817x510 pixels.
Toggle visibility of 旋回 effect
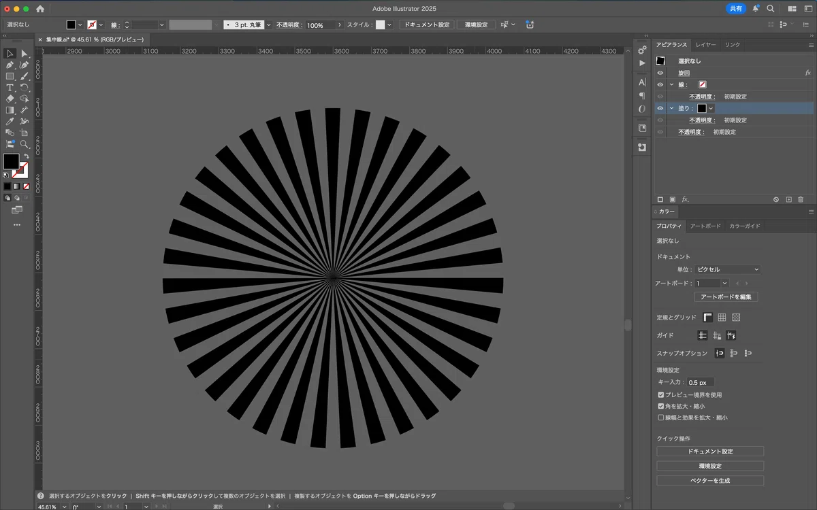[660, 73]
